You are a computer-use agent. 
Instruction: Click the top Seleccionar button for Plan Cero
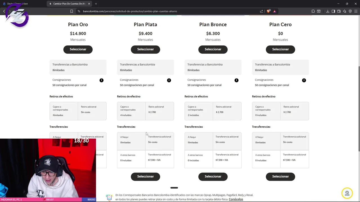[x=280, y=49]
